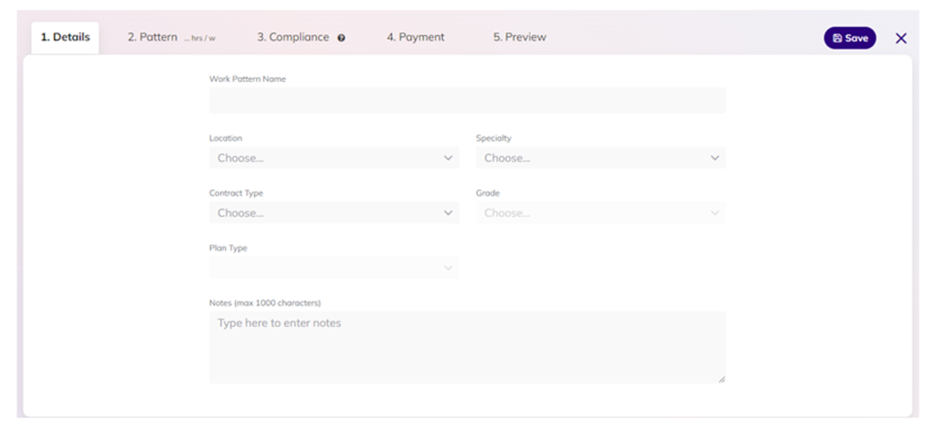Screen dimensions: 935x429
Task: Open the 4. Payment tab
Action: [x=415, y=37]
